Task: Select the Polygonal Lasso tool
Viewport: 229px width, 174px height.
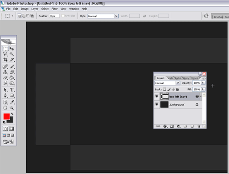Action: 5,54
